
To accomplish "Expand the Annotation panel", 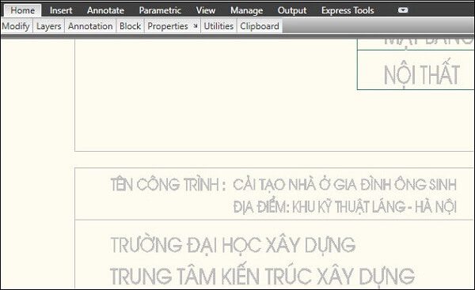I will click(x=90, y=26).
